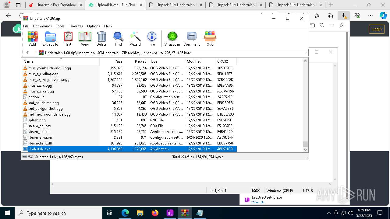Sort files by Name column header
Image resolution: width=390 pixels, height=219 pixels.
coord(60,61)
